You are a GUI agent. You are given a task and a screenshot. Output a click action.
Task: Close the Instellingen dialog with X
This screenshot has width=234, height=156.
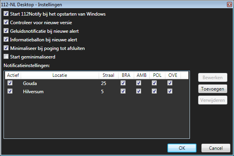(x=230, y=5)
